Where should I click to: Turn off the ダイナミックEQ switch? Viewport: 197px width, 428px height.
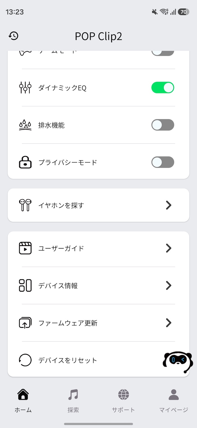(x=163, y=88)
